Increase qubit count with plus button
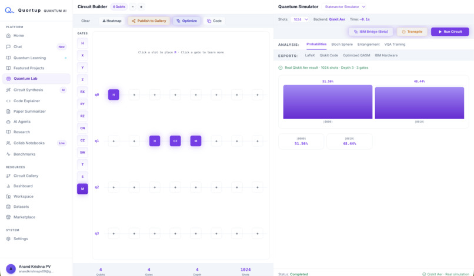Viewport: 474px width, 276px height. click(141, 7)
